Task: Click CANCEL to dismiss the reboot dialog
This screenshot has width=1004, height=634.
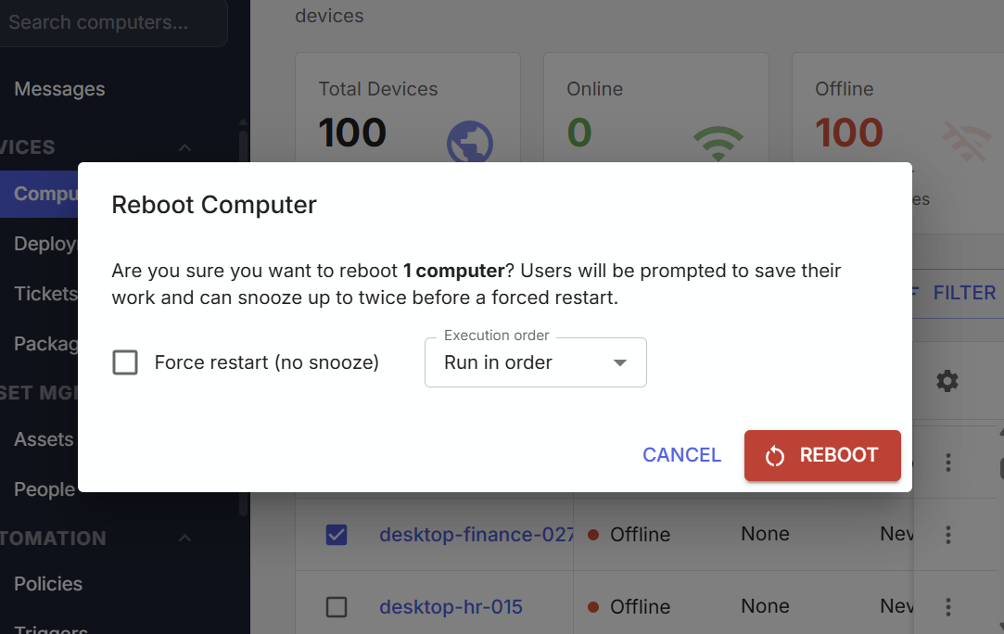Action: [681, 455]
